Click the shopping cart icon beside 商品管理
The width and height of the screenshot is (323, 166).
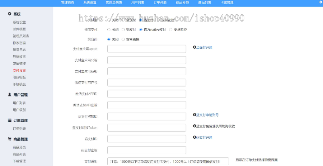click(x=10, y=139)
